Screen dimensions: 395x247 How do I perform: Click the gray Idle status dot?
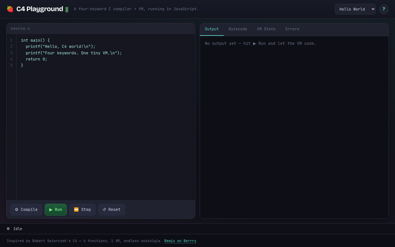[8, 229]
